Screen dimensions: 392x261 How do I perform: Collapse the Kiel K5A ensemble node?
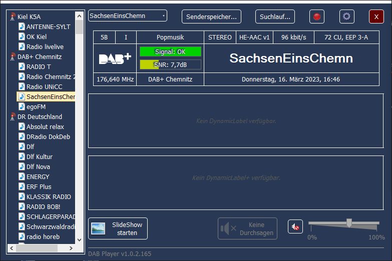click(x=29, y=16)
